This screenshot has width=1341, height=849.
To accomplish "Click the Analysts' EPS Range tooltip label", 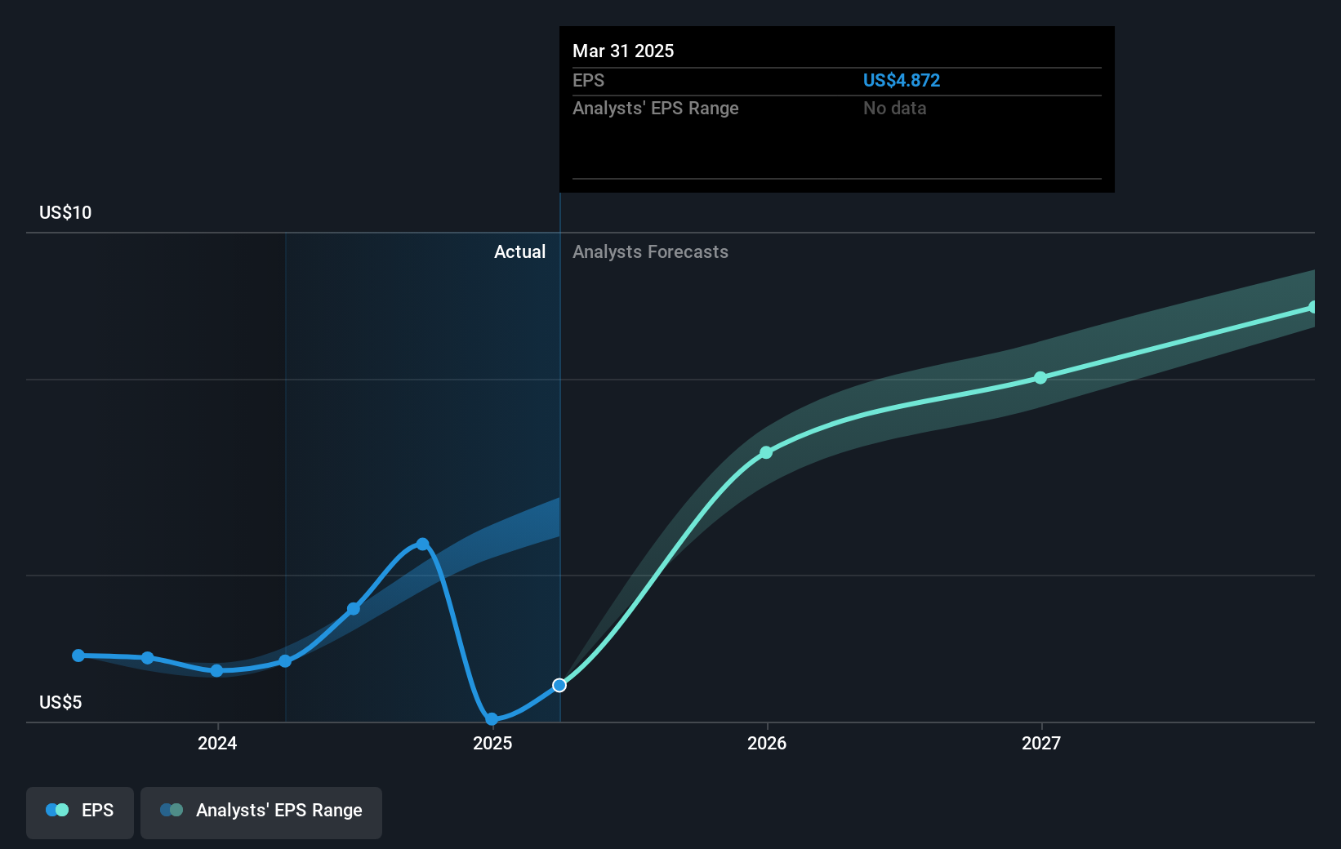I will pyautogui.click(x=656, y=108).
